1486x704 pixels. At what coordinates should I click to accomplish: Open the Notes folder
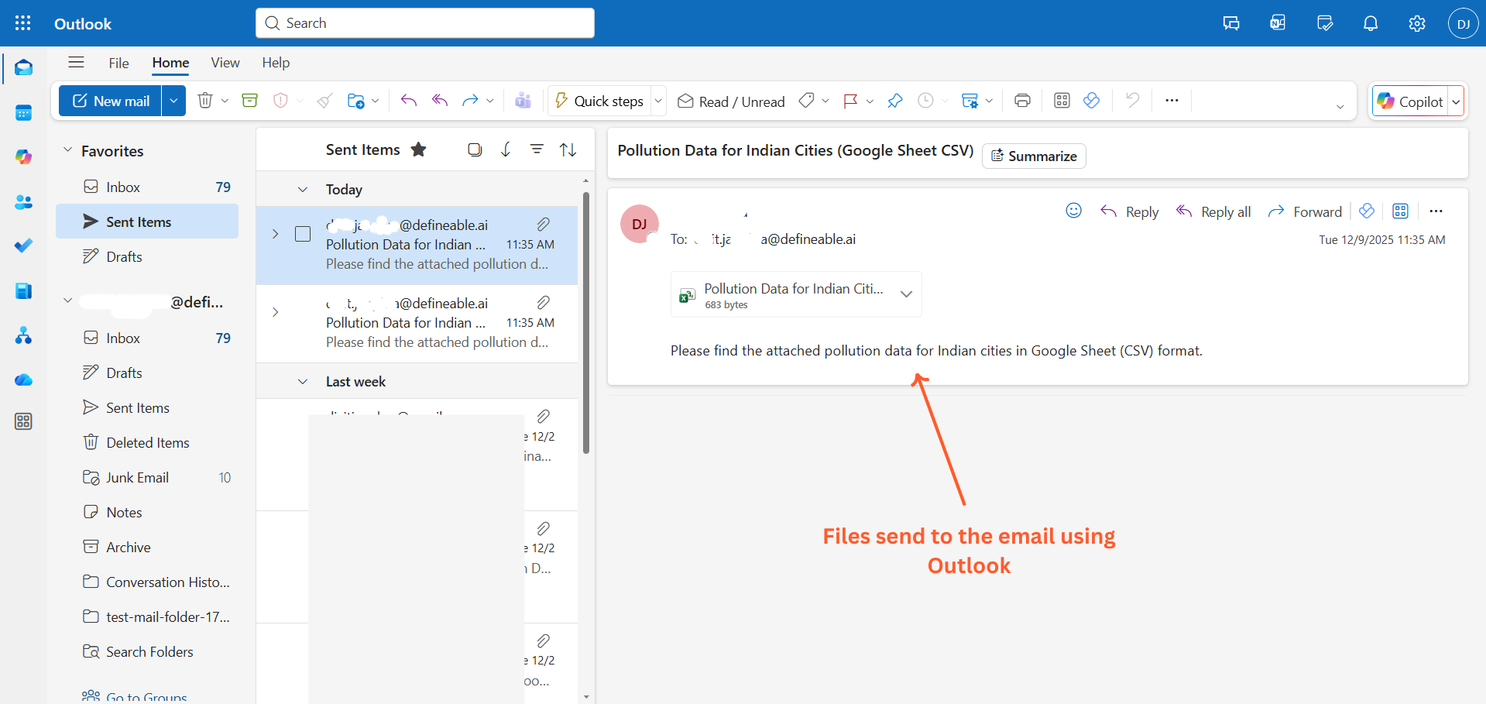pyautogui.click(x=147, y=512)
